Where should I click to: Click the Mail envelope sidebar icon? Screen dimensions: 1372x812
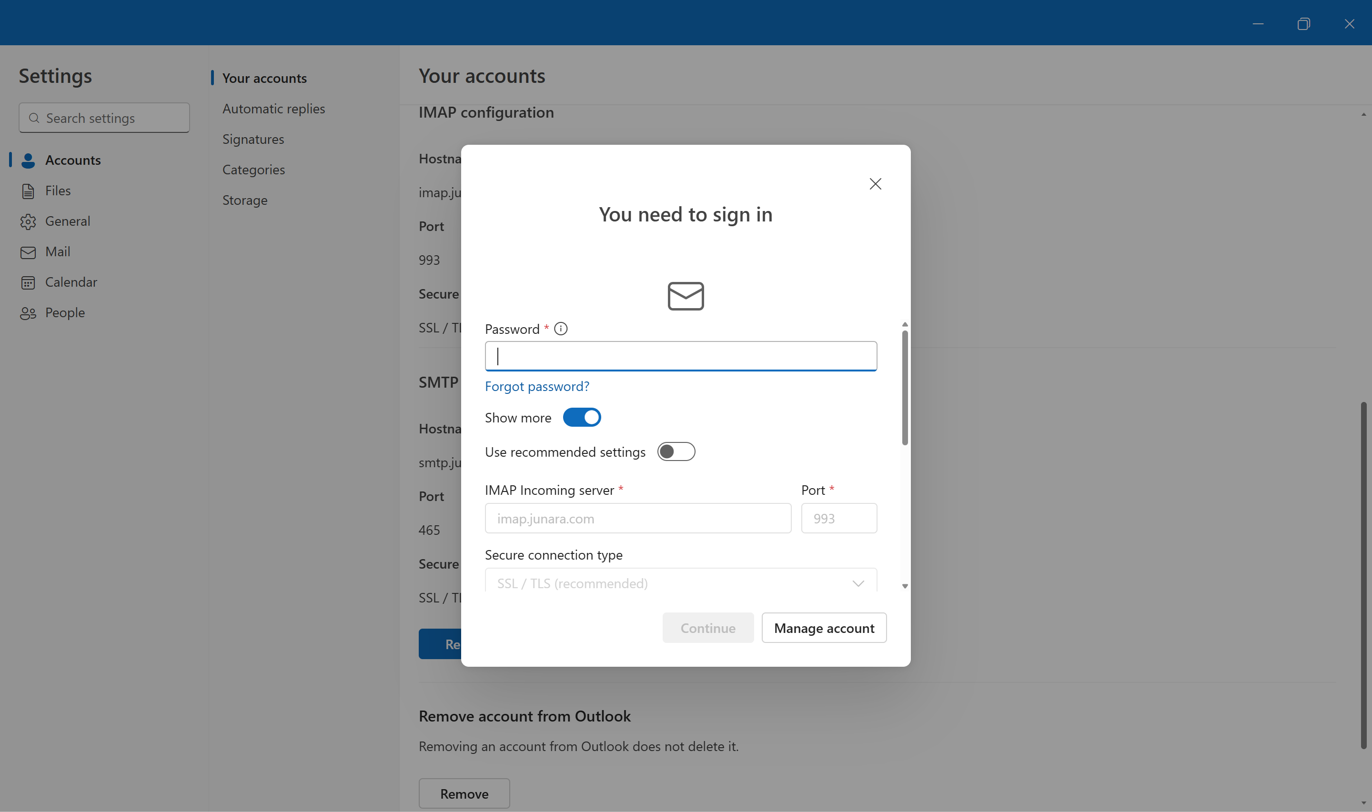(x=28, y=252)
